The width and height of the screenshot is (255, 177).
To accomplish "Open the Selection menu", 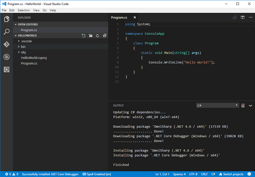I will coord(24,10).
